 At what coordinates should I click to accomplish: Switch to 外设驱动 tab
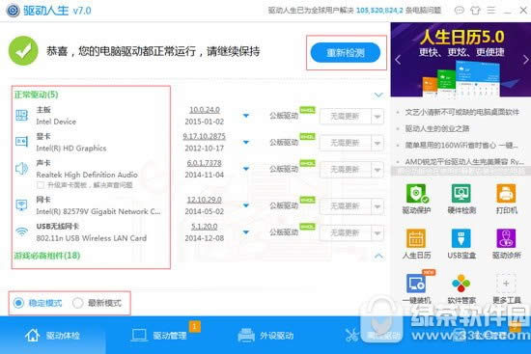pyautogui.click(x=265, y=336)
